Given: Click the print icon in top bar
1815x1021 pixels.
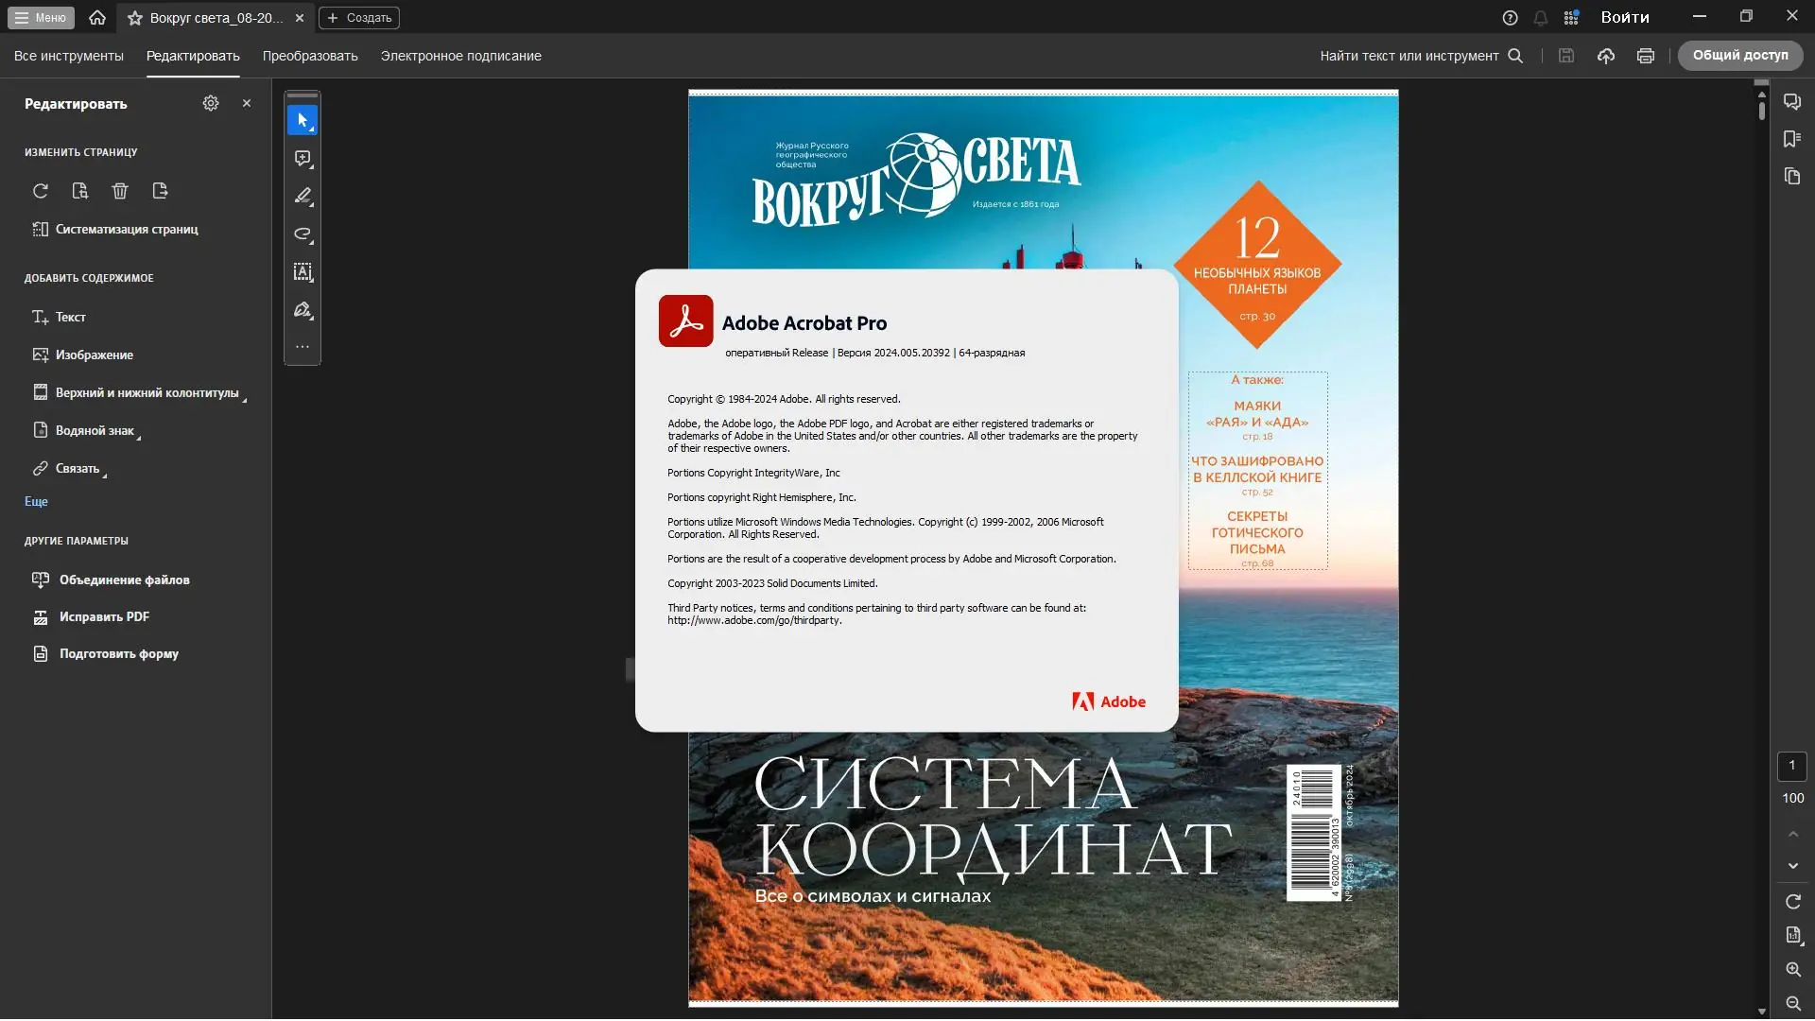Looking at the screenshot, I should click(x=1646, y=56).
